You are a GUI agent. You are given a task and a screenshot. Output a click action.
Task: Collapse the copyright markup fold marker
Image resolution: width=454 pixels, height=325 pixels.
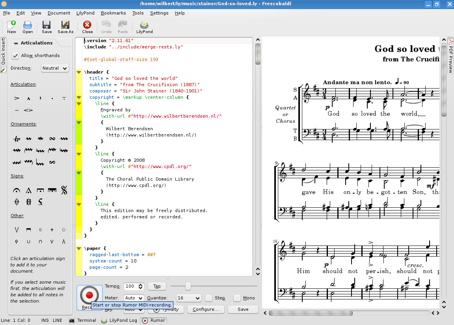[x=79, y=97]
